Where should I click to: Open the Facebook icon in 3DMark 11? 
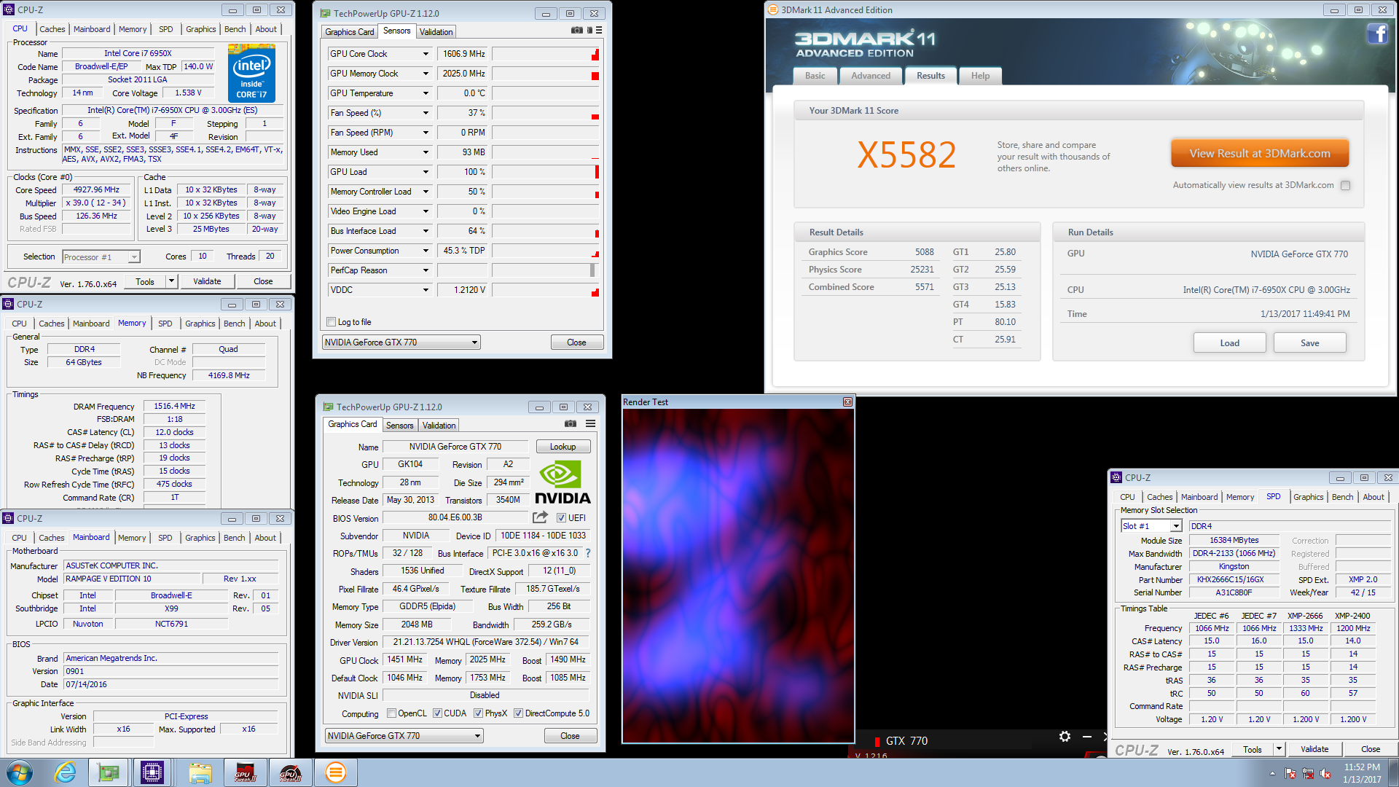click(x=1377, y=34)
